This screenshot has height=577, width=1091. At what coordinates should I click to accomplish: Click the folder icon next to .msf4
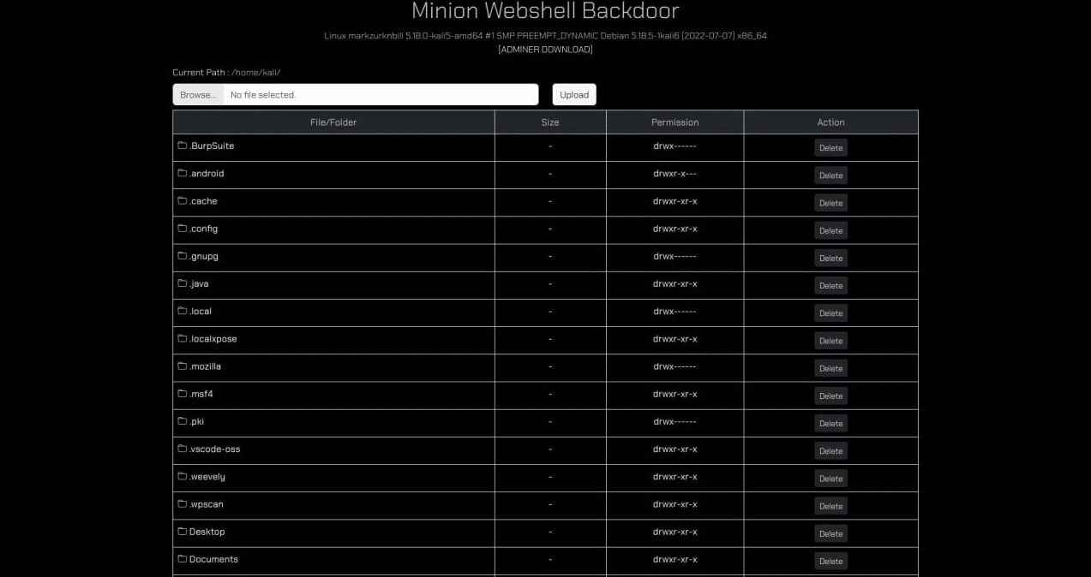point(182,394)
